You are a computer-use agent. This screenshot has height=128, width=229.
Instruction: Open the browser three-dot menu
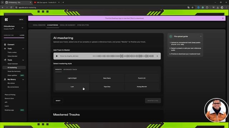click(x=226, y=7)
